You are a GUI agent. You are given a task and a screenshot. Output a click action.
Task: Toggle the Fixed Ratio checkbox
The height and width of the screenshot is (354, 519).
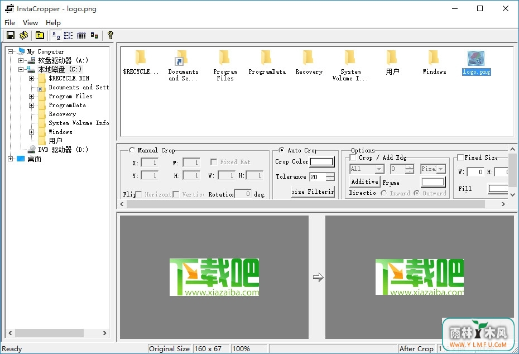(x=214, y=162)
